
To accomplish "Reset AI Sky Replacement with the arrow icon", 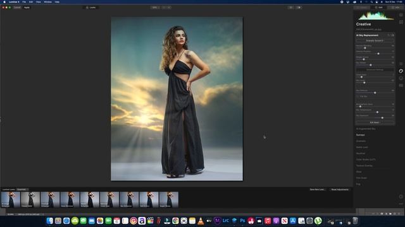I will pos(389,35).
